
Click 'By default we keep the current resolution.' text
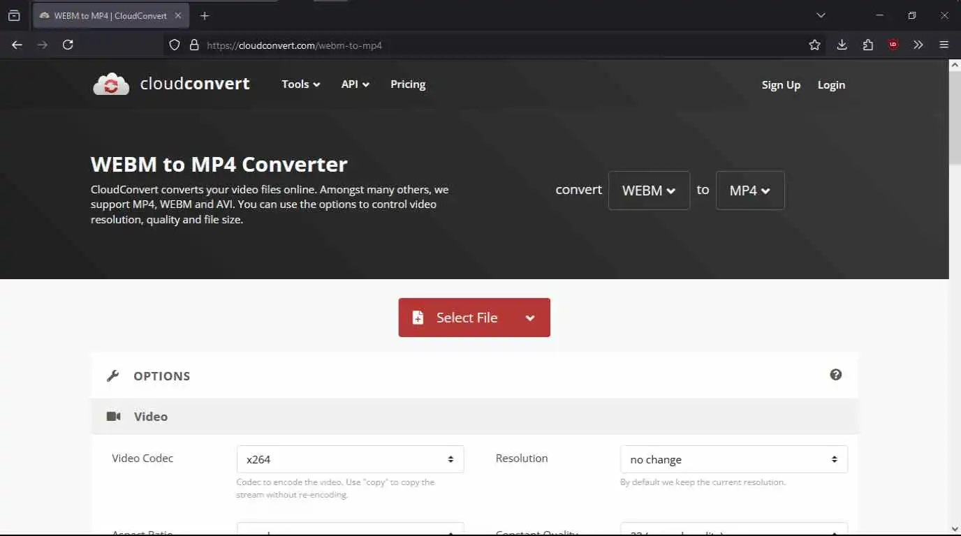tap(703, 482)
